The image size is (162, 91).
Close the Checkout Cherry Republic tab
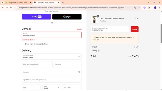(x=58, y=3)
